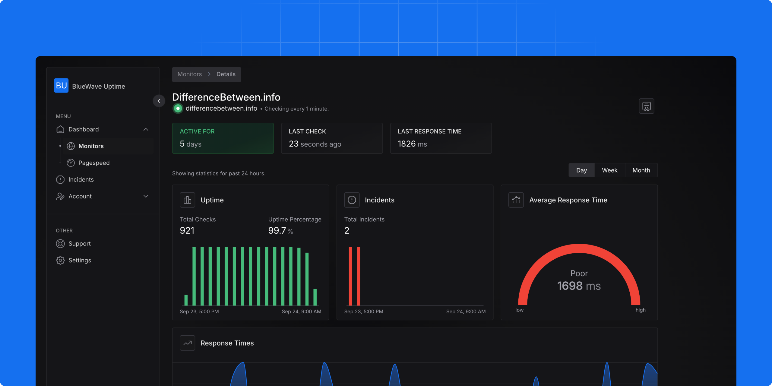Open Support from sidebar

point(79,243)
